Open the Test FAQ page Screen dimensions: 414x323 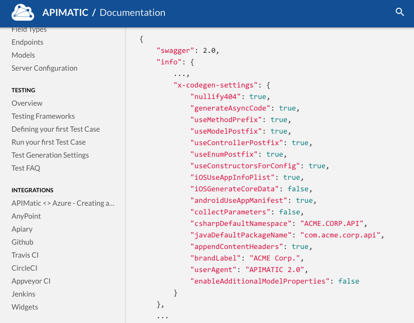(x=26, y=168)
